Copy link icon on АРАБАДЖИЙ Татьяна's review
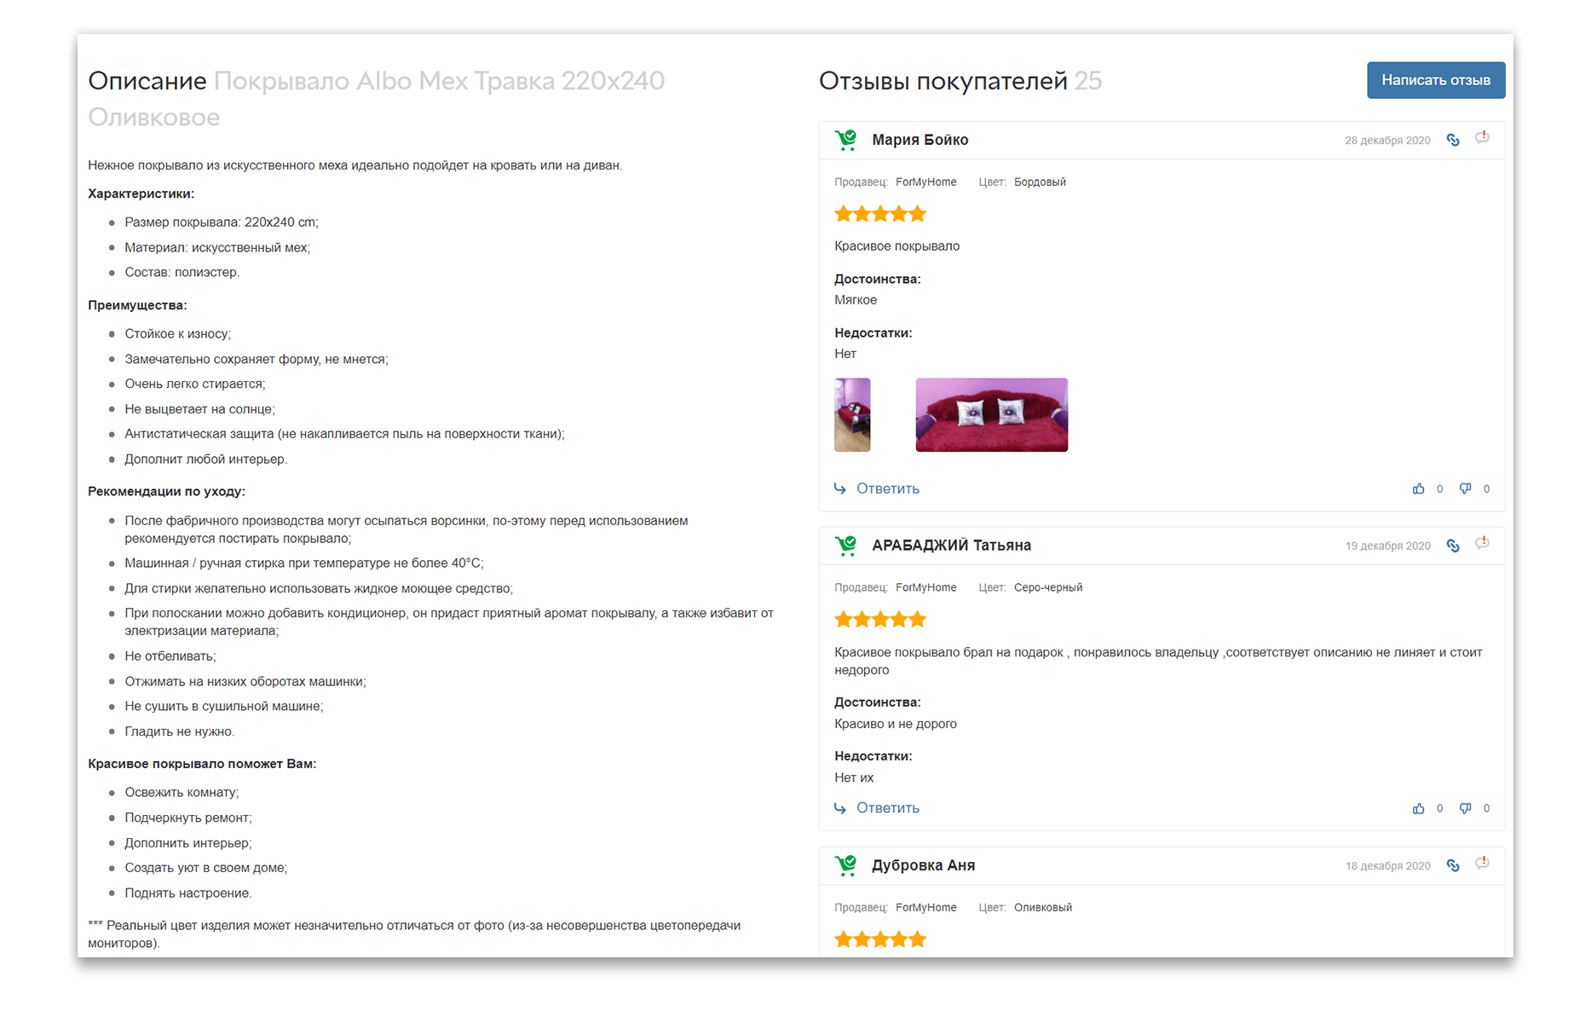The image size is (1591, 1023). 1453,546
